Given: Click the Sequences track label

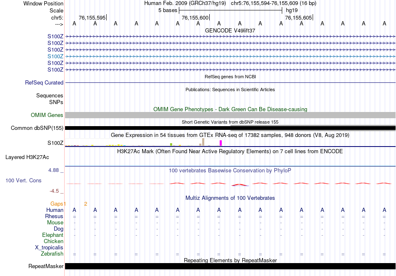Looking at the screenshot, I should tap(50, 96).
